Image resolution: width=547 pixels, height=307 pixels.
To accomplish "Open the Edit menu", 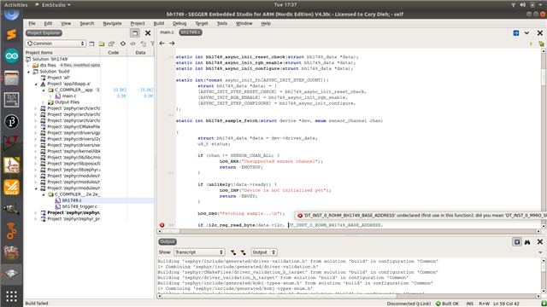I will pyautogui.click(x=48, y=23).
